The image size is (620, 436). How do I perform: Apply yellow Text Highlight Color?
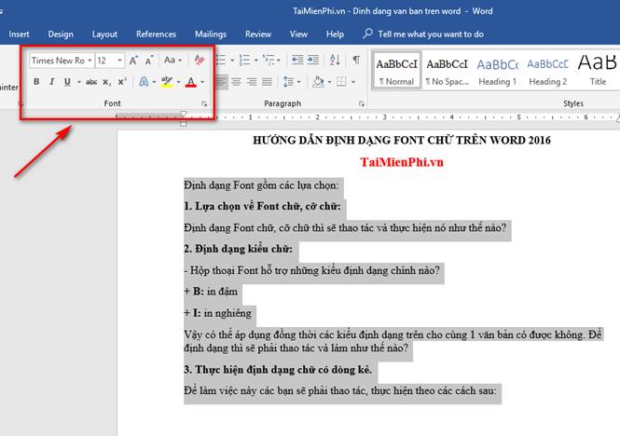pos(167,82)
